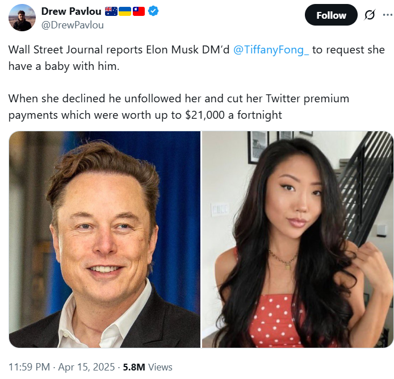Screen dimensions: 394x379
Task: Open left photo of man in blazer
Action: [105, 239]
